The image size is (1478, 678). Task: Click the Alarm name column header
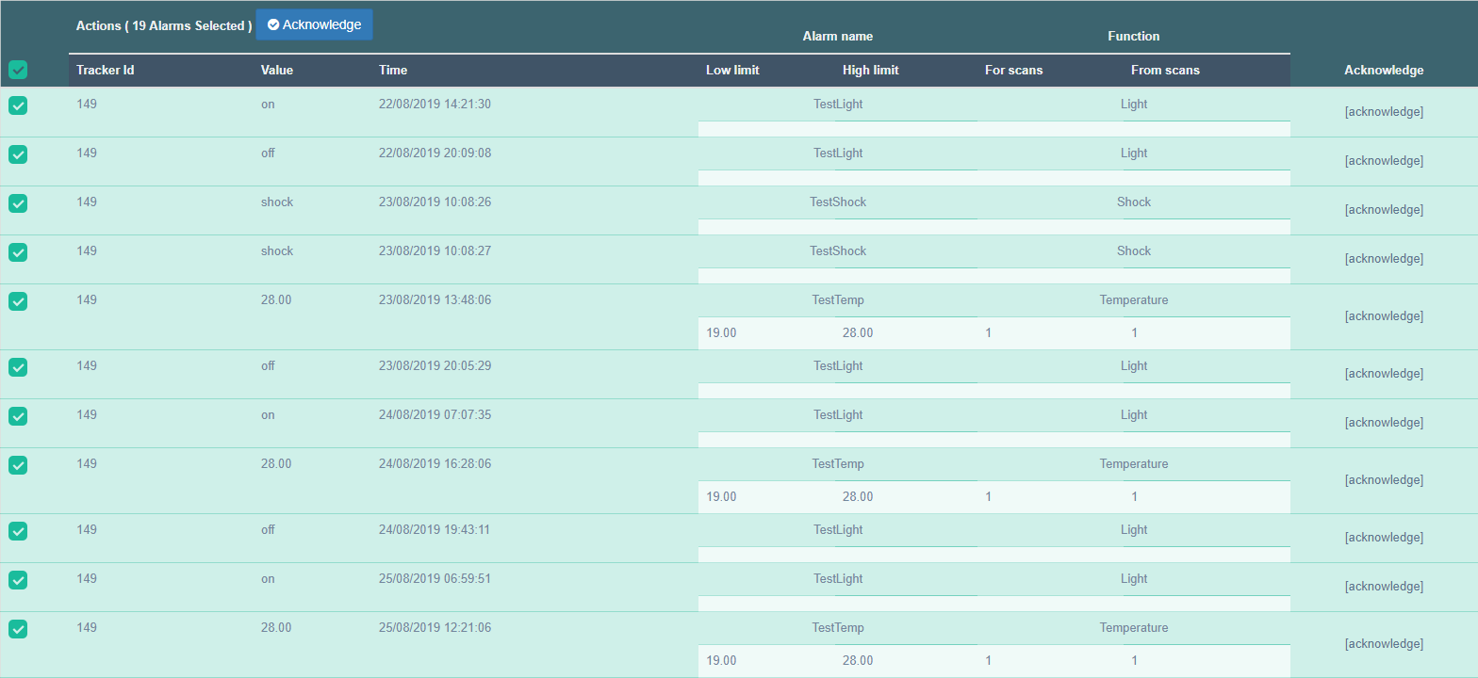coord(837,37)
